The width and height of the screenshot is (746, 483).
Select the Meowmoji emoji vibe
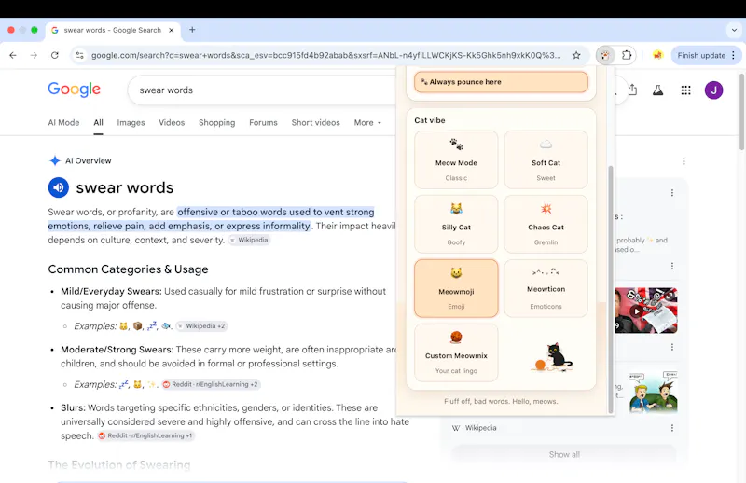pyautogui.click(x=456, y=288)
